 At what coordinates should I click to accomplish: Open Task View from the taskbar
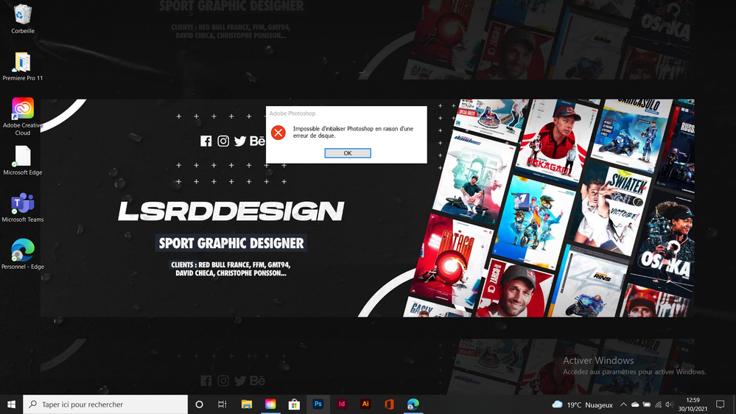point(222,404)
